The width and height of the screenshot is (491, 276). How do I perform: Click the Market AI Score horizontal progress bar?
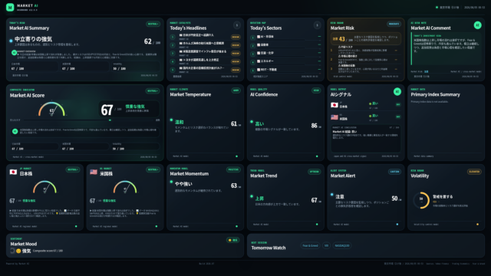pyautogui.click(x=91, y=120)
